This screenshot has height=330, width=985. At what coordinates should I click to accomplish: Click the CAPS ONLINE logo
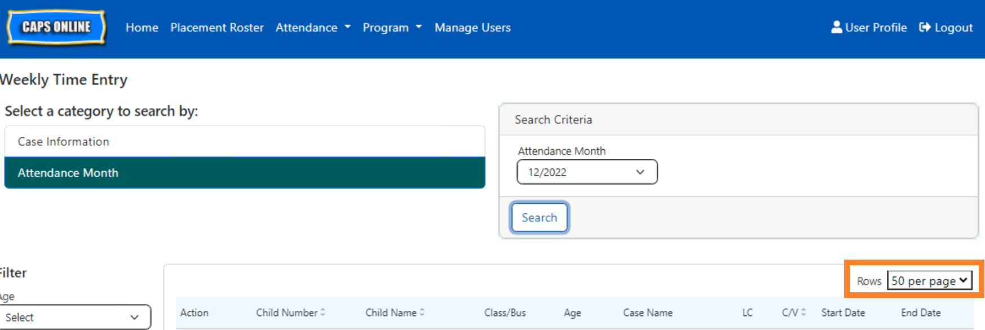click(56, 27)
